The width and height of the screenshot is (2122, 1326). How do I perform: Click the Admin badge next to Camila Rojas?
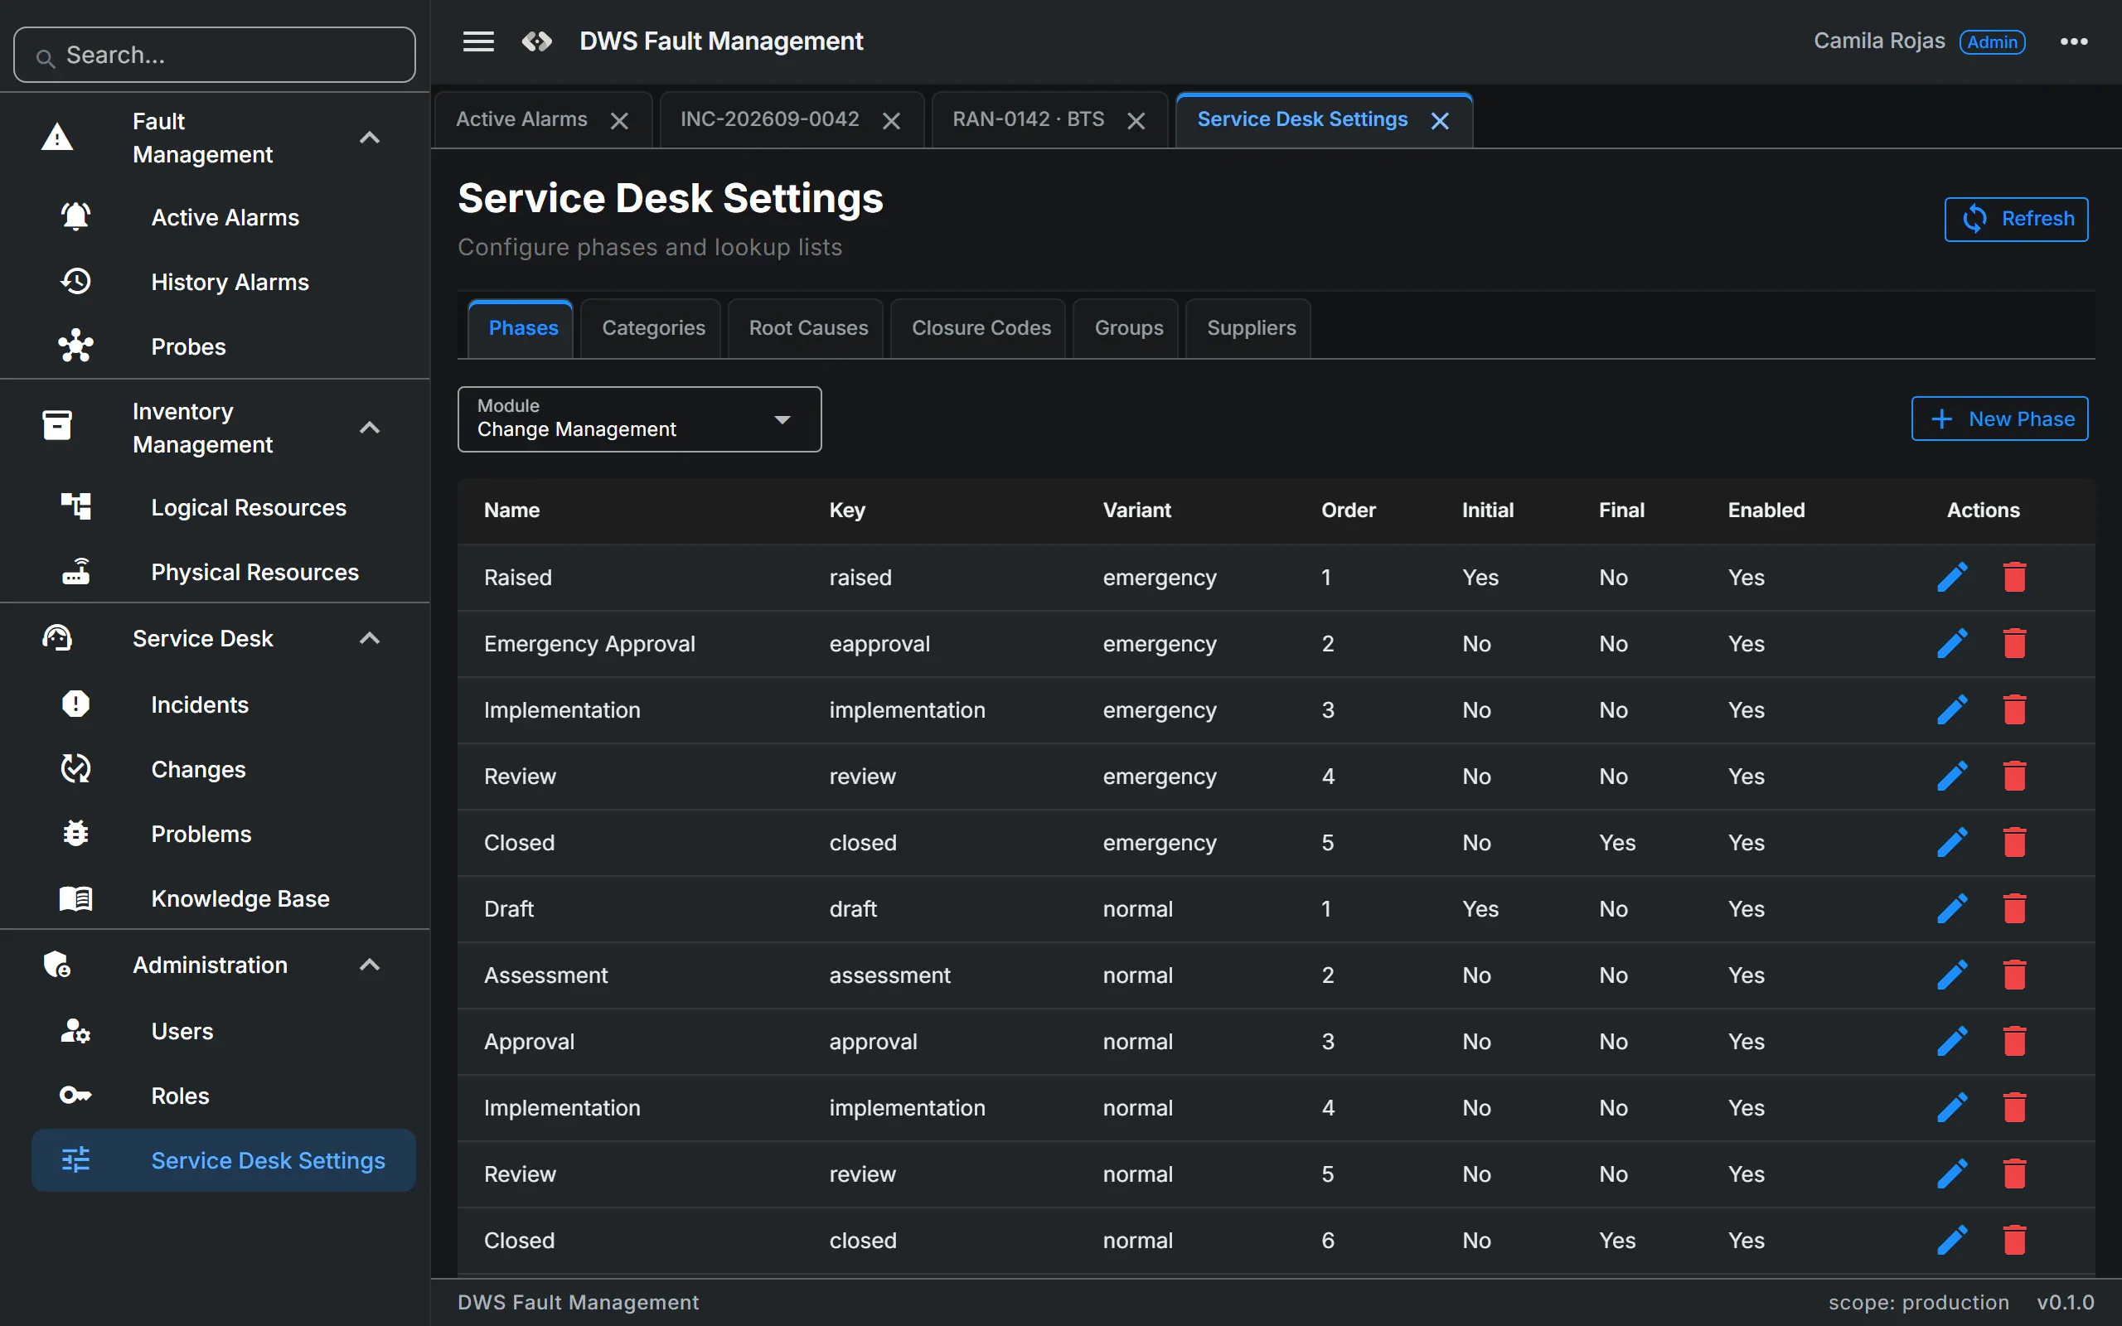pos(1992,42)
